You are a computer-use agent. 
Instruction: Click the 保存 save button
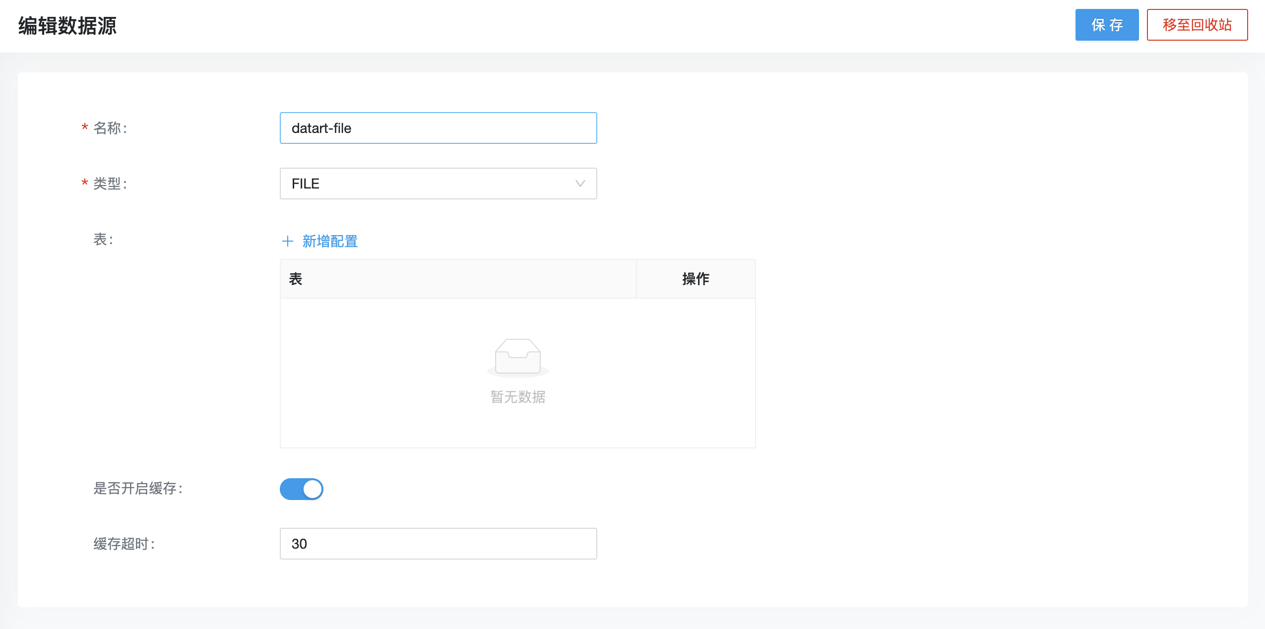pyautogui.click(x=1107, y=25)
